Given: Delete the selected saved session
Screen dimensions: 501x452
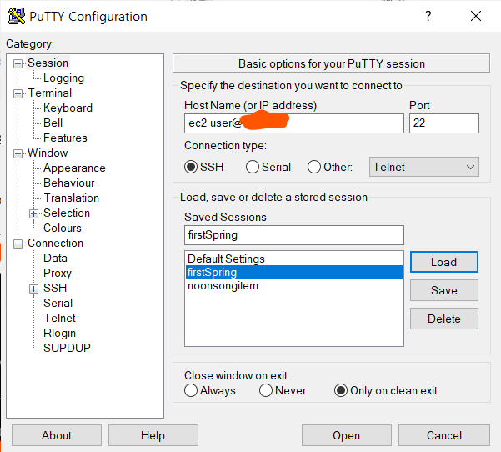Looking at the screenshot, I should click(444, 319).
